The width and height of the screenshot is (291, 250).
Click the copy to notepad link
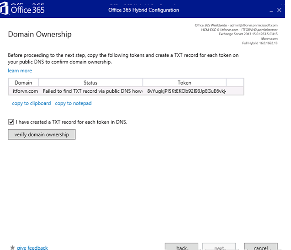click(73, 103)
